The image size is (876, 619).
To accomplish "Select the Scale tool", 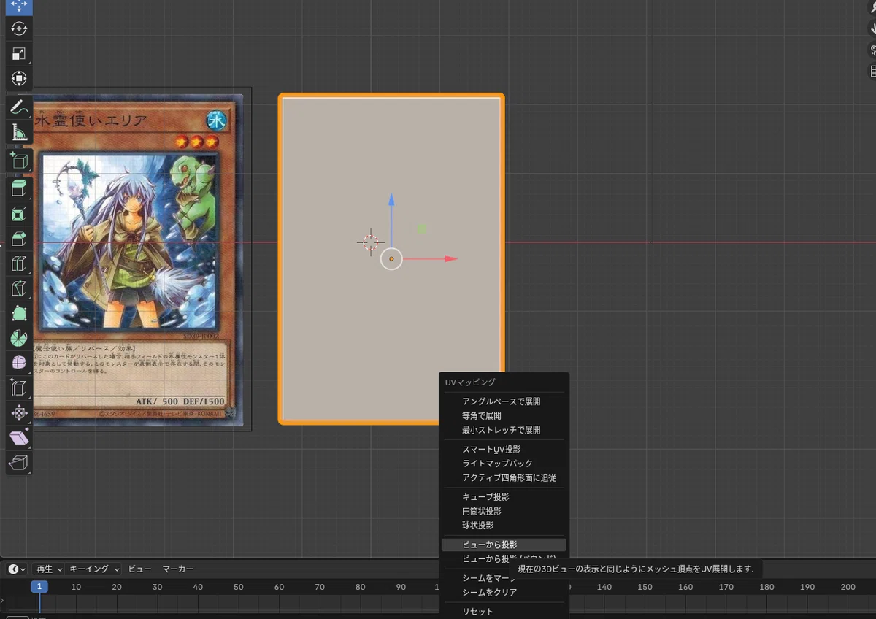I will point(19,53).
